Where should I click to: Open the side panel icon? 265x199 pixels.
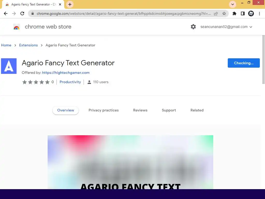coord(243,13)
